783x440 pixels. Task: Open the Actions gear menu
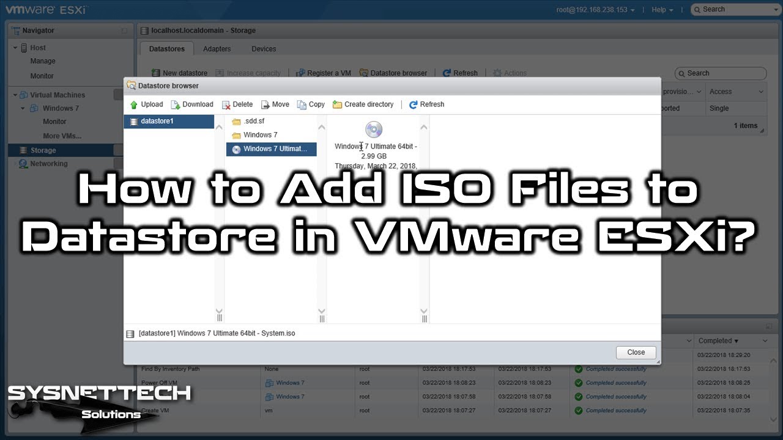click(510, 73)
